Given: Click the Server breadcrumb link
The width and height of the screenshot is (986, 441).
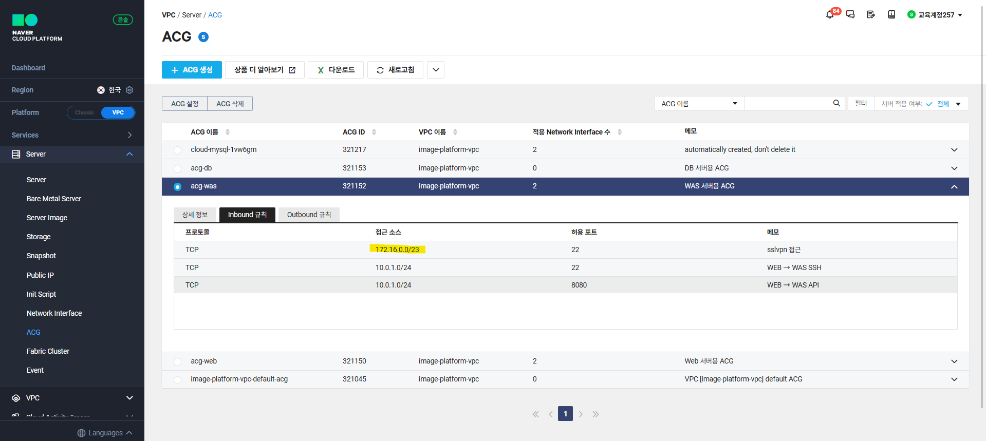Looking at the screenshot, I should (x=192, y=15).
